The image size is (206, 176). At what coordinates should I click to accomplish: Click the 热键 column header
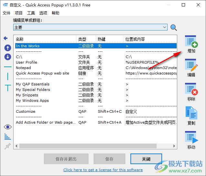(109, 39)
